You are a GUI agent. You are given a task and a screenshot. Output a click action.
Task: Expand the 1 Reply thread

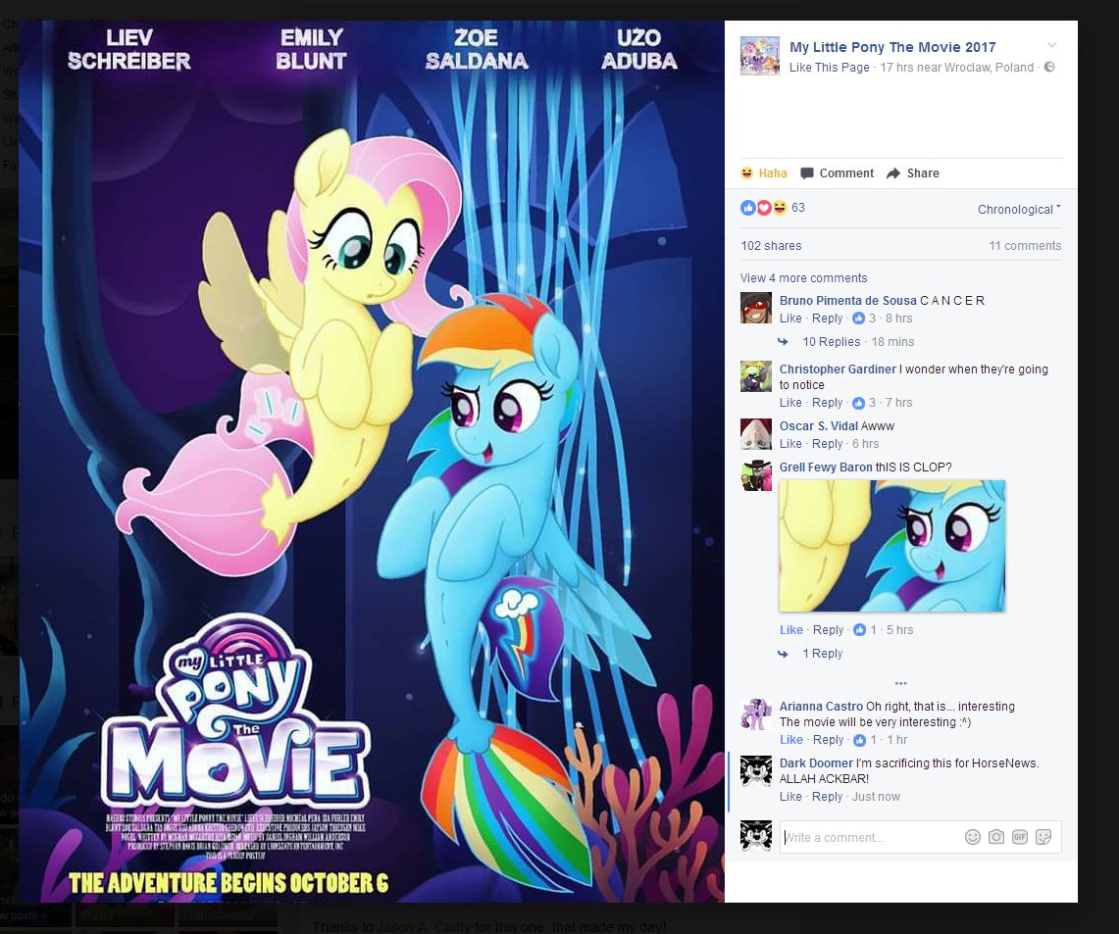(822, 653)
